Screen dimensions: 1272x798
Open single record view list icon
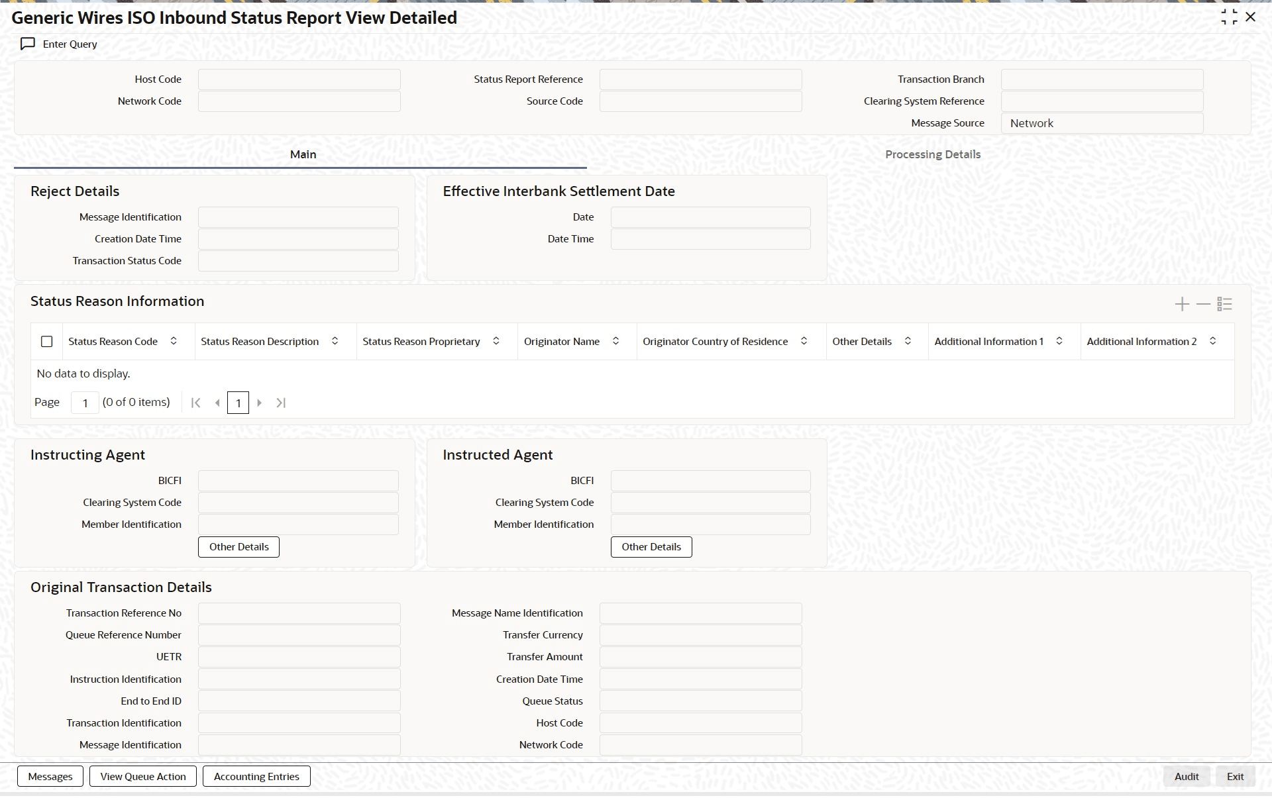[x=1224, y=304]
